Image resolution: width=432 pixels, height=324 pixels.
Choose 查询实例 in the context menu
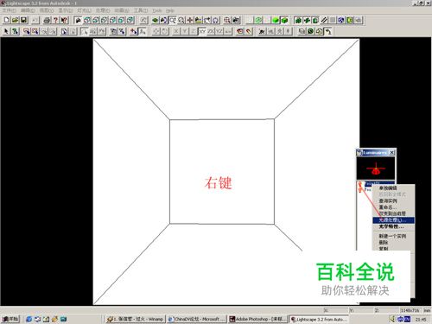pyautogui.click(x=393, y=200)
